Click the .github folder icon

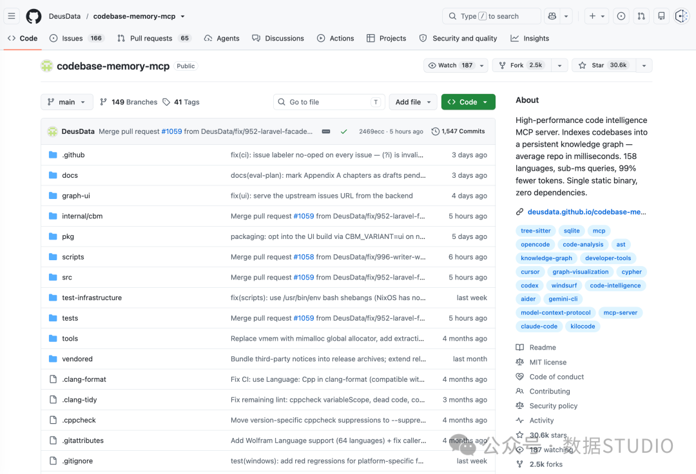pyautogui.click(x=53, y=155)
